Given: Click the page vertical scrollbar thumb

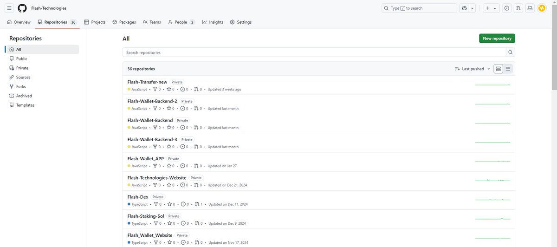Looking at the screenshot, I should click(x=554, y=46).
